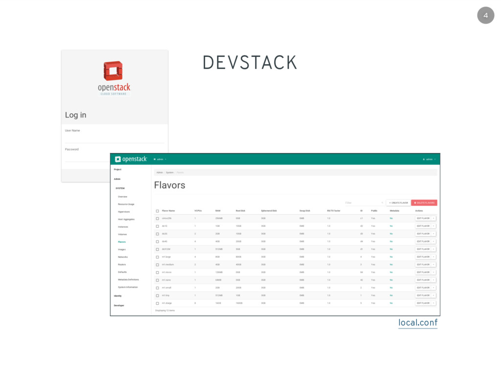Click the search icon in the Filter field
The width and height of the screenshot is (501, 366).
pyautogui.click(x=382, y=203)
